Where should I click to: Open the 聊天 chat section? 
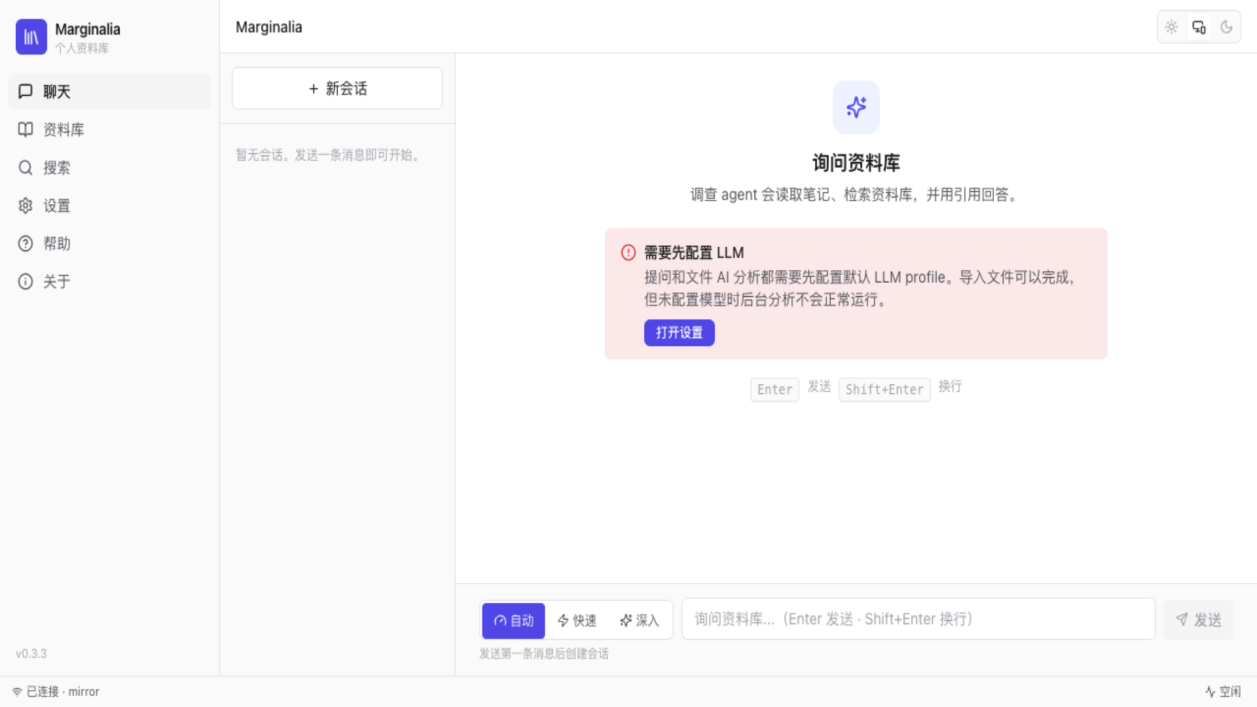[109, 92]
